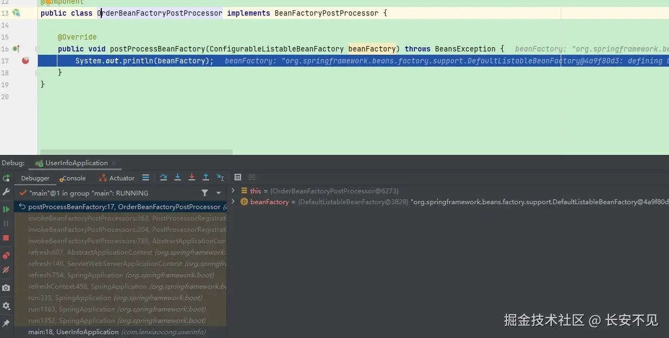Click Force Step Into red arrow

tap(192, 178)
